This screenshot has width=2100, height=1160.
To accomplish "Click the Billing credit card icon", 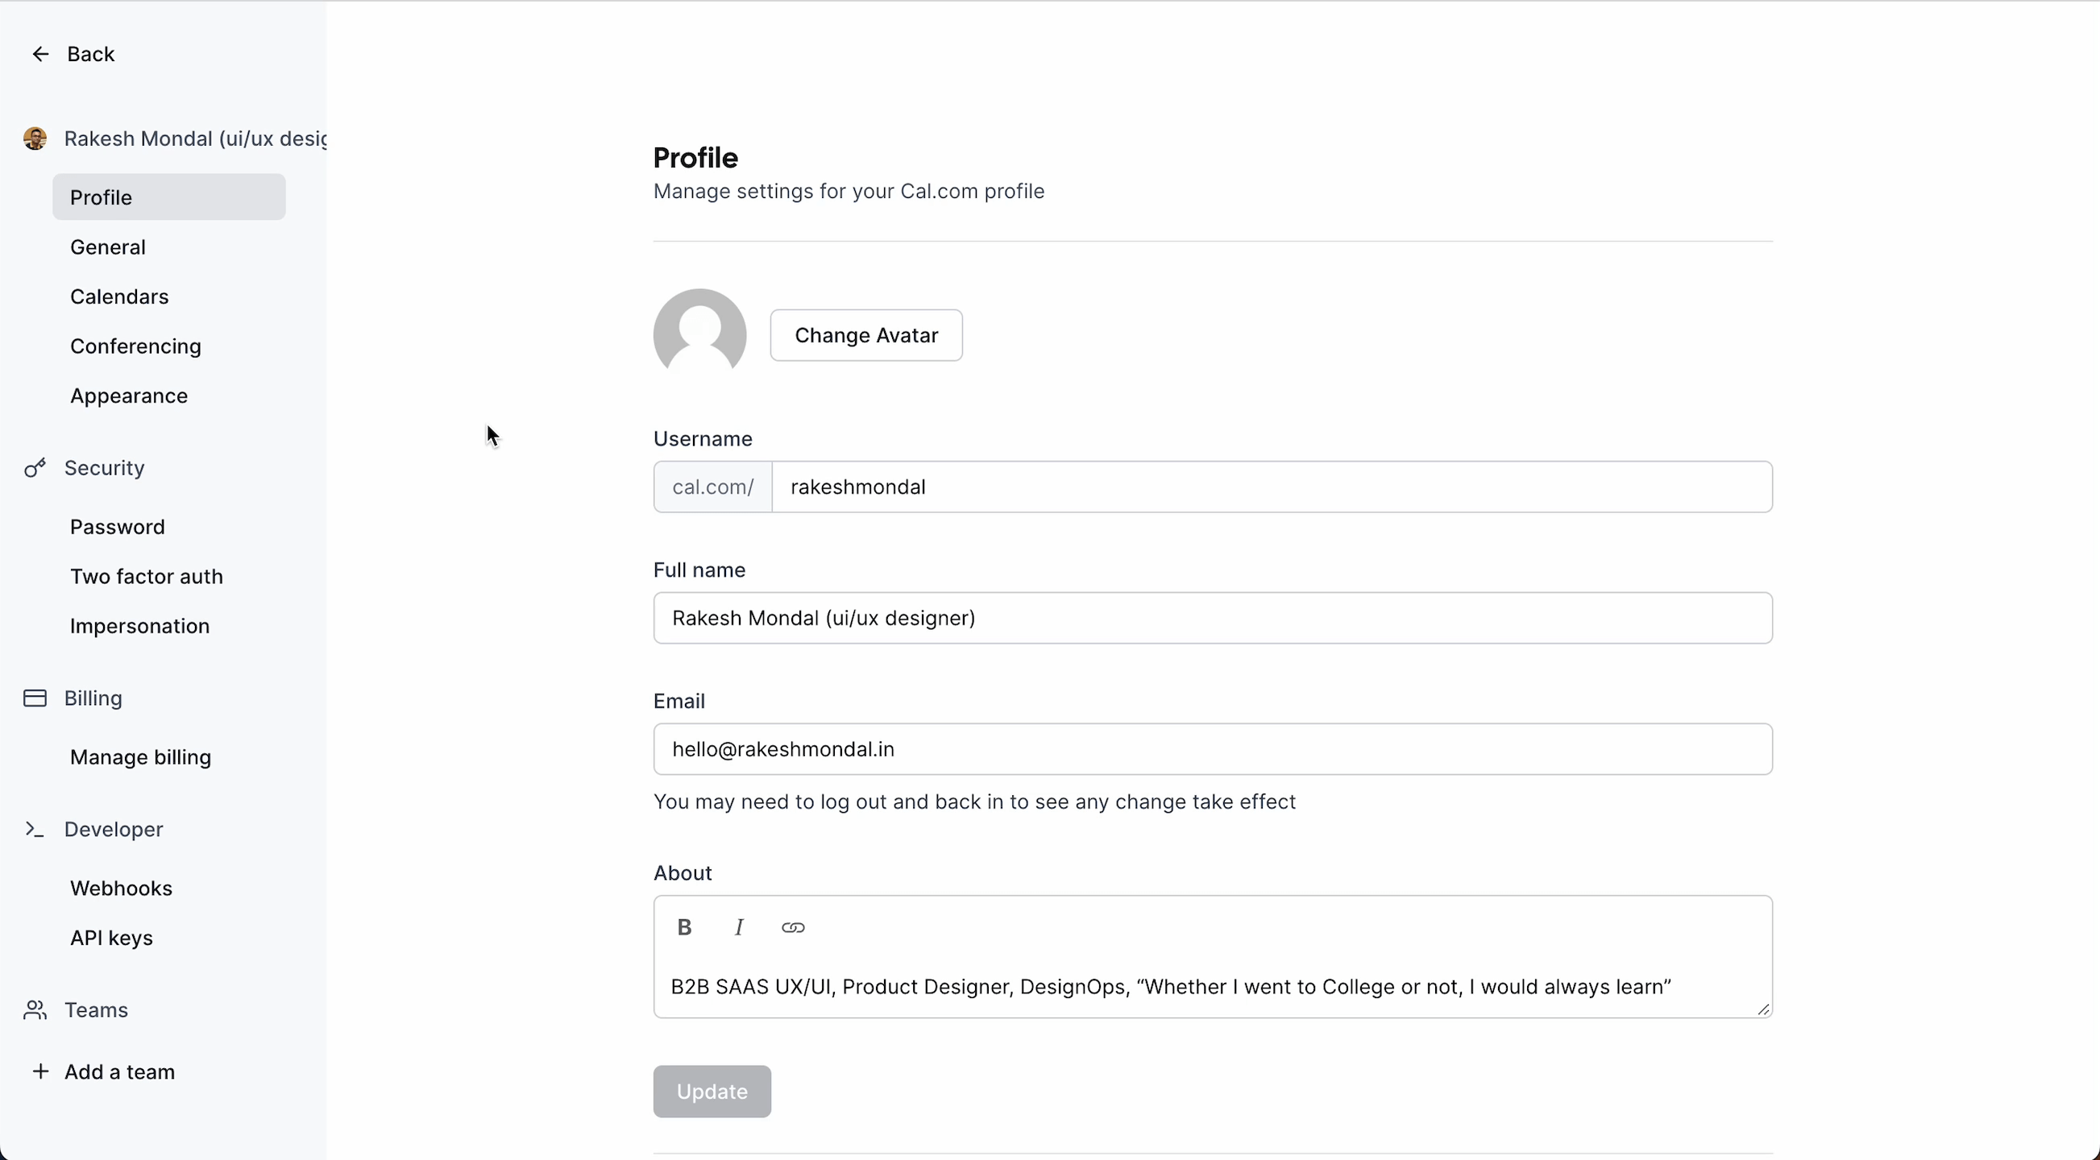I will pyautogui.click(x=34, y=698).
